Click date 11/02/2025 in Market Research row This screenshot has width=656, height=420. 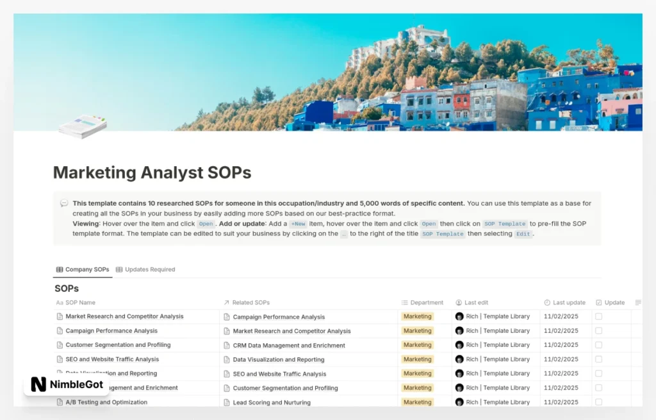click(x=561, y=317)
